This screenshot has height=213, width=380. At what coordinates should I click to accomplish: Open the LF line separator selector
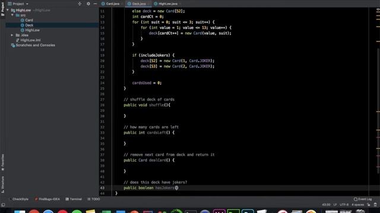click(x=335, y=205)
